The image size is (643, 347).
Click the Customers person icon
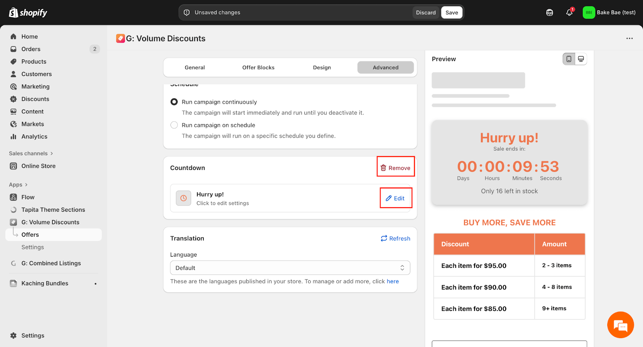tap(14, 74)
